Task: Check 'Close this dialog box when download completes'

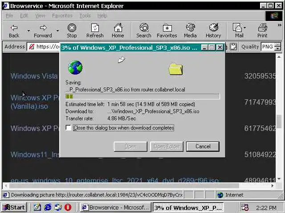Action: click(x=68, y=128)
